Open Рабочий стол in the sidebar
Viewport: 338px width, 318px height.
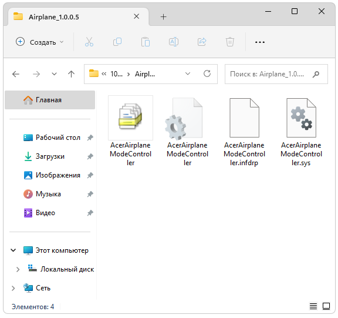click(52, 138)
